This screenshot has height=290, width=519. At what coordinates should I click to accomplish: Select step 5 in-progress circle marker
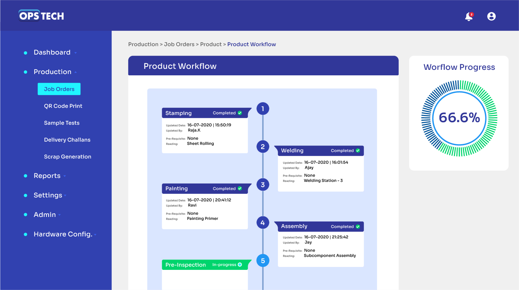point(263,260)
